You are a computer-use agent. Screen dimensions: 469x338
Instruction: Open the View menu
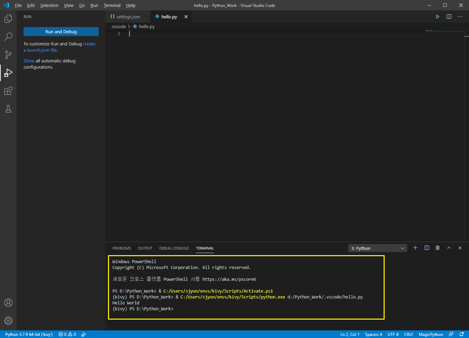pyautogui.click(x=69, y=5)
